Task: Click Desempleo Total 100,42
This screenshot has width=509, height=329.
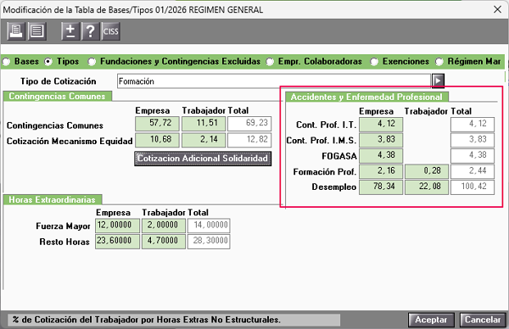Action: pyautogui.click(x=473, y=187)
